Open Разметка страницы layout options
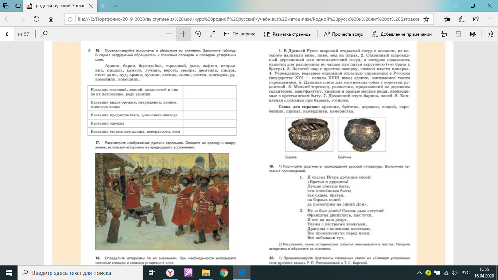 (x=288, y=34)
